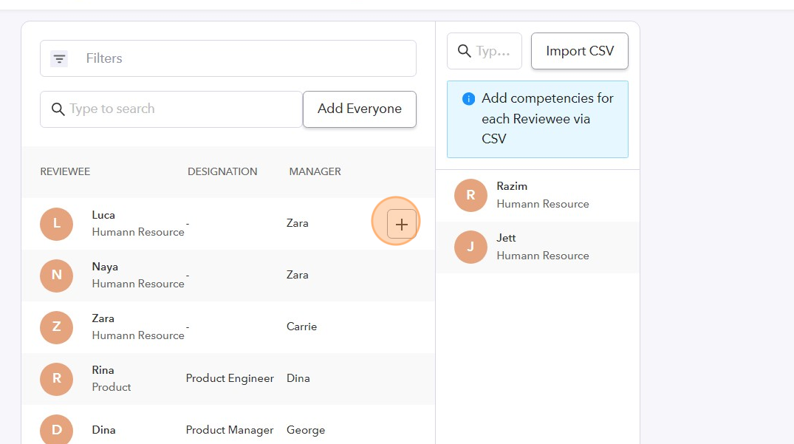Select Dina's Product Manager row
The image size is (794, 444).
pyautogui.click(x=227, y=430)
